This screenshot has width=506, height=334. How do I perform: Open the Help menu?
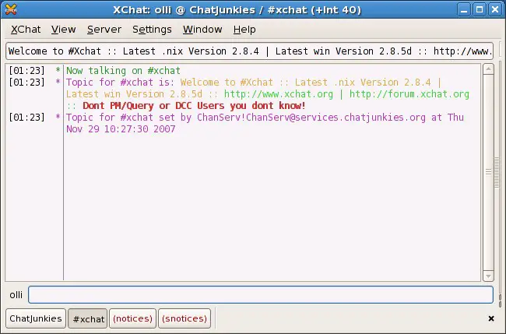click(x=244, y=30)
